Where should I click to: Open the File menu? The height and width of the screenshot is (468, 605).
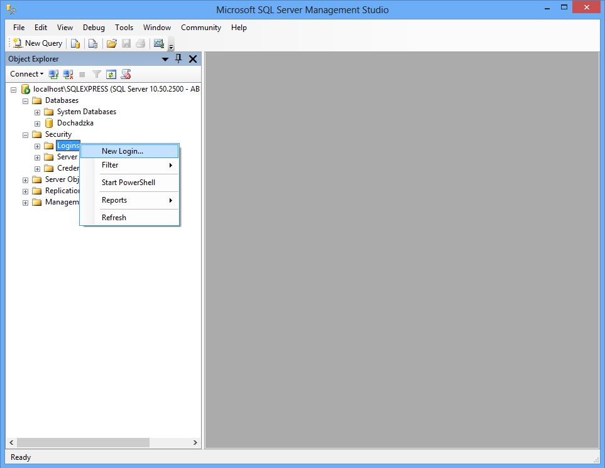pos(18,28)
